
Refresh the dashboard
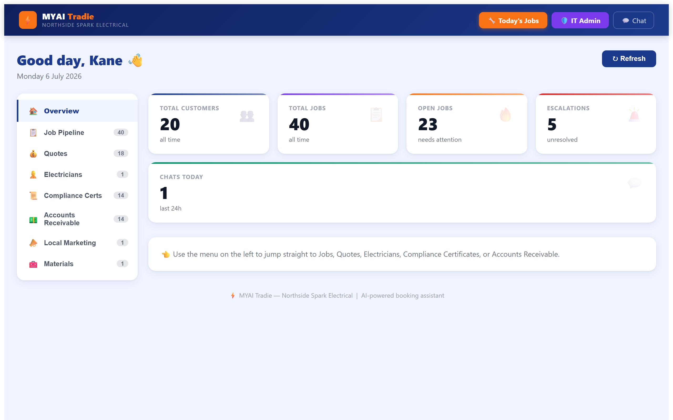click(x=629, y=59)
